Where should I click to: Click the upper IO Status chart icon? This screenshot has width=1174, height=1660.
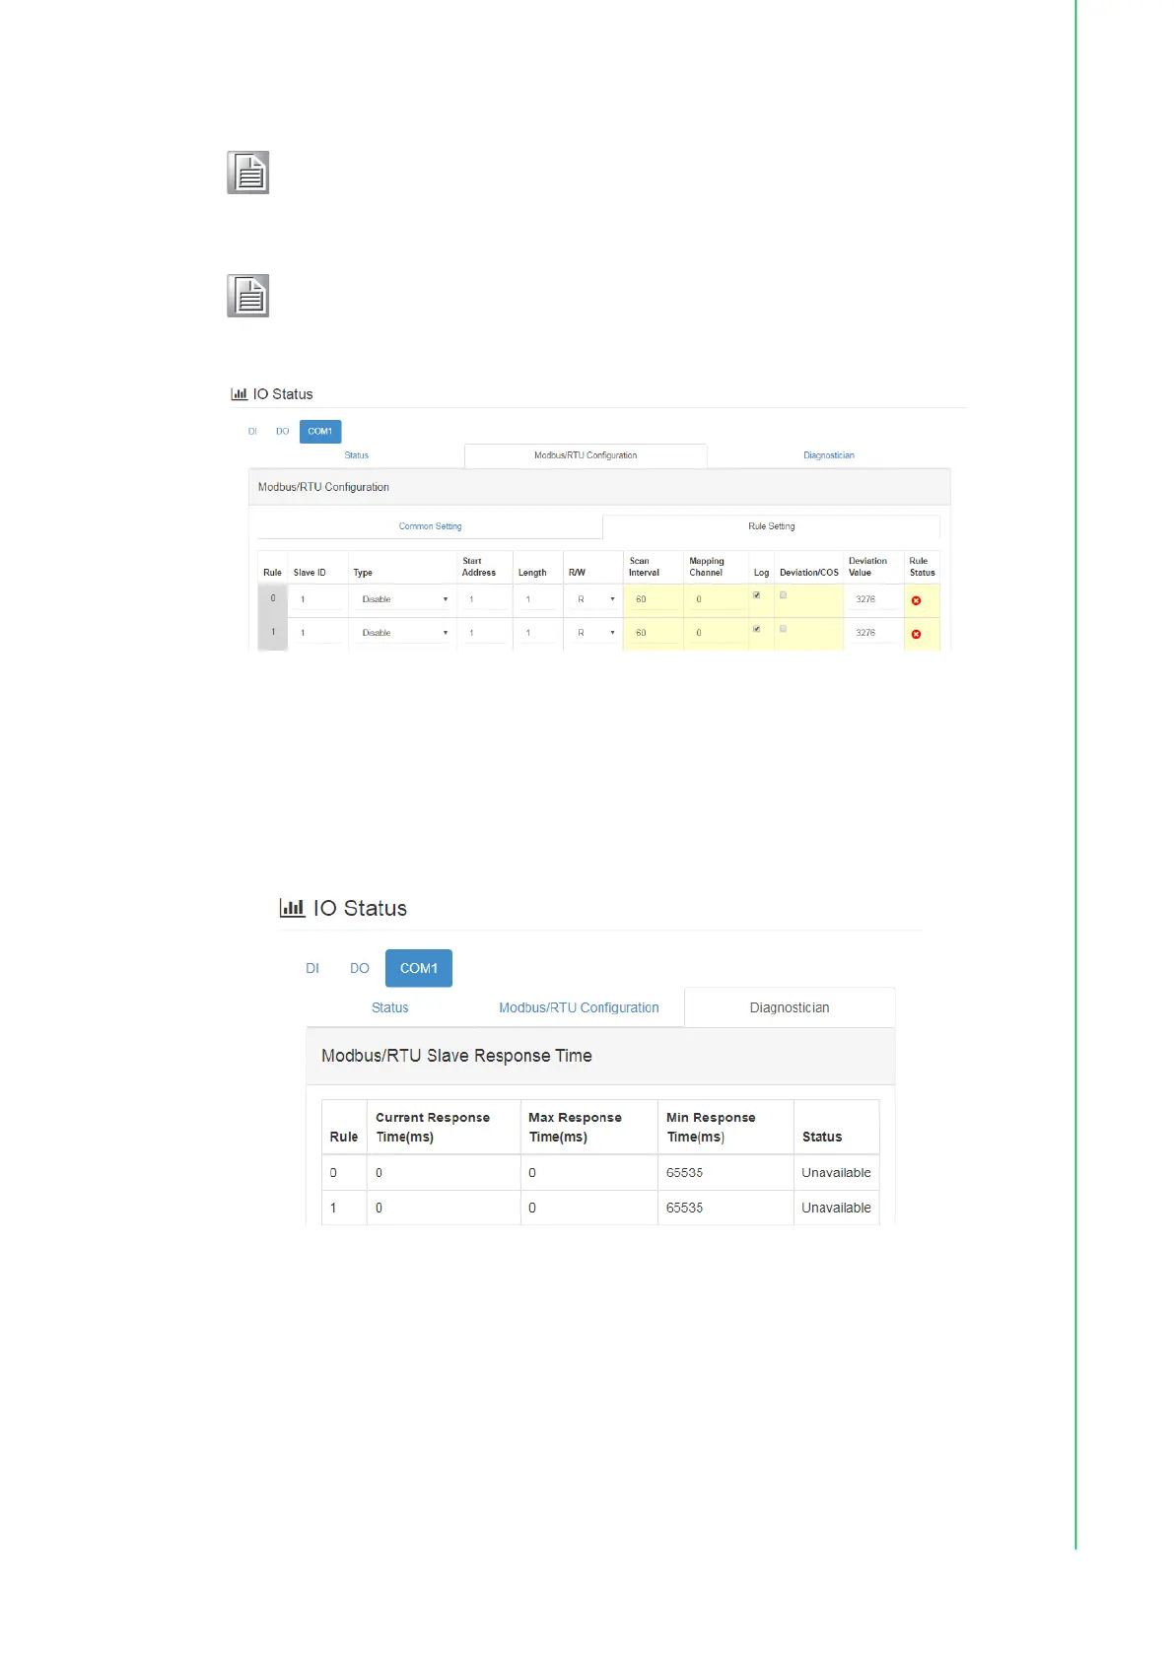240,393
